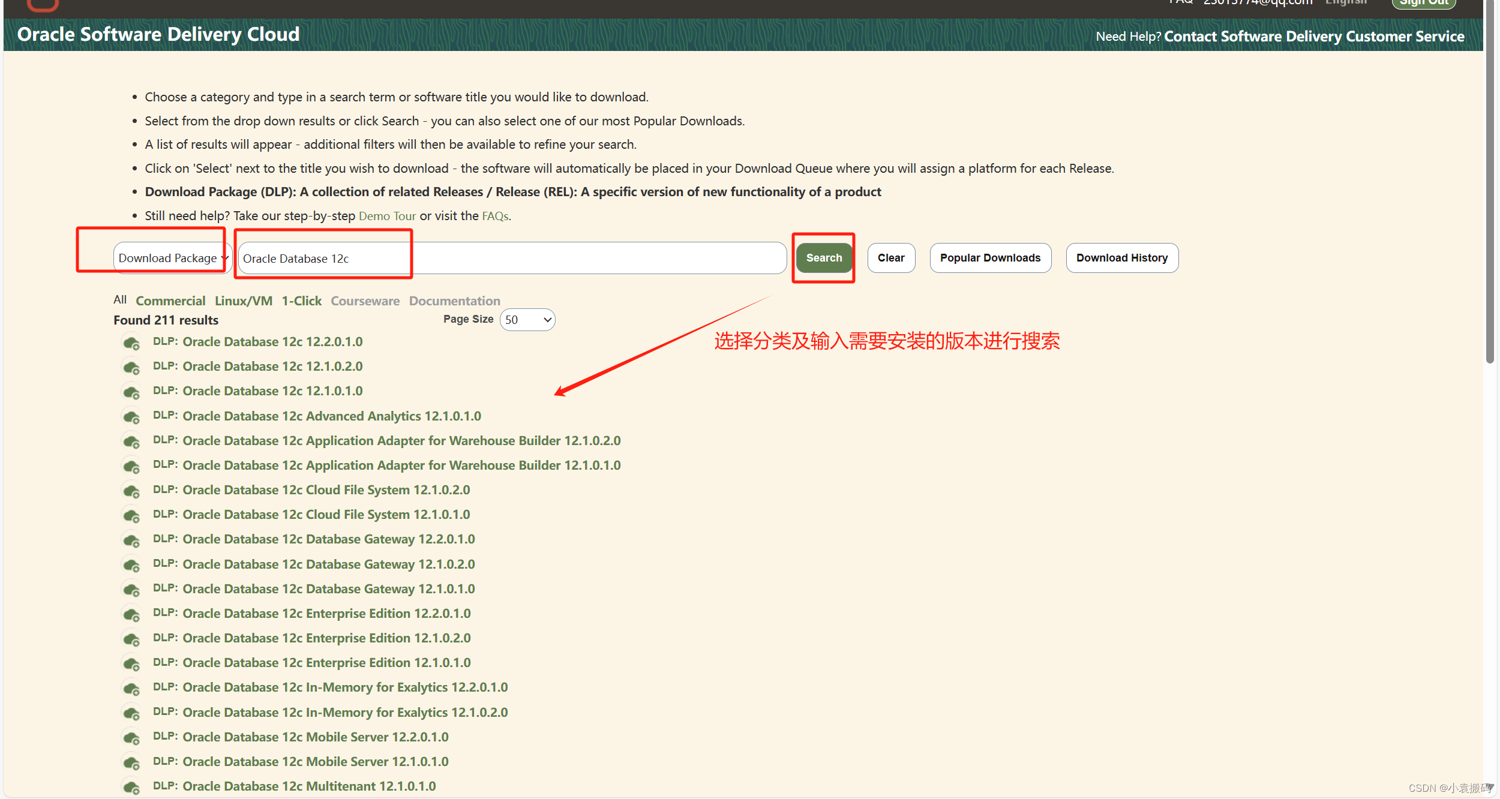The image size is (1500, 799).
Task: Open the Page Size dropdown
Action: coord(527,319)
